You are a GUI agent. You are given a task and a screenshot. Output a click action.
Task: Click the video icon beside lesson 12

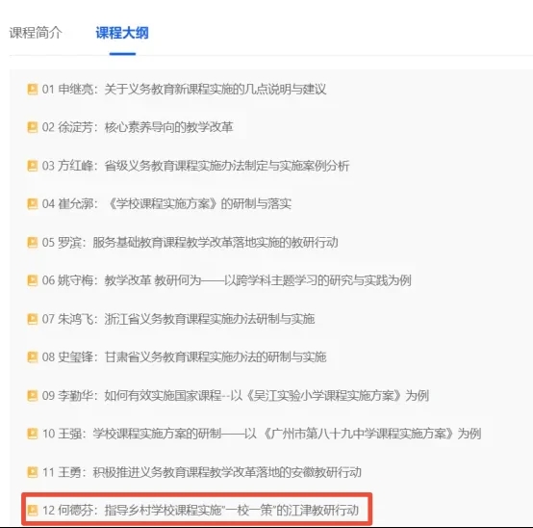point(33,510)
